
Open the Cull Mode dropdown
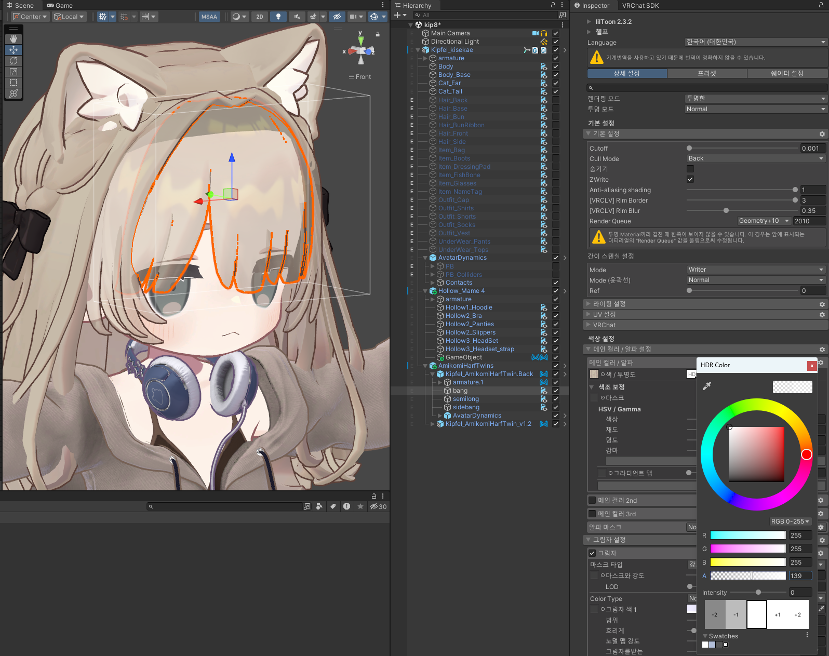(756, 158)
